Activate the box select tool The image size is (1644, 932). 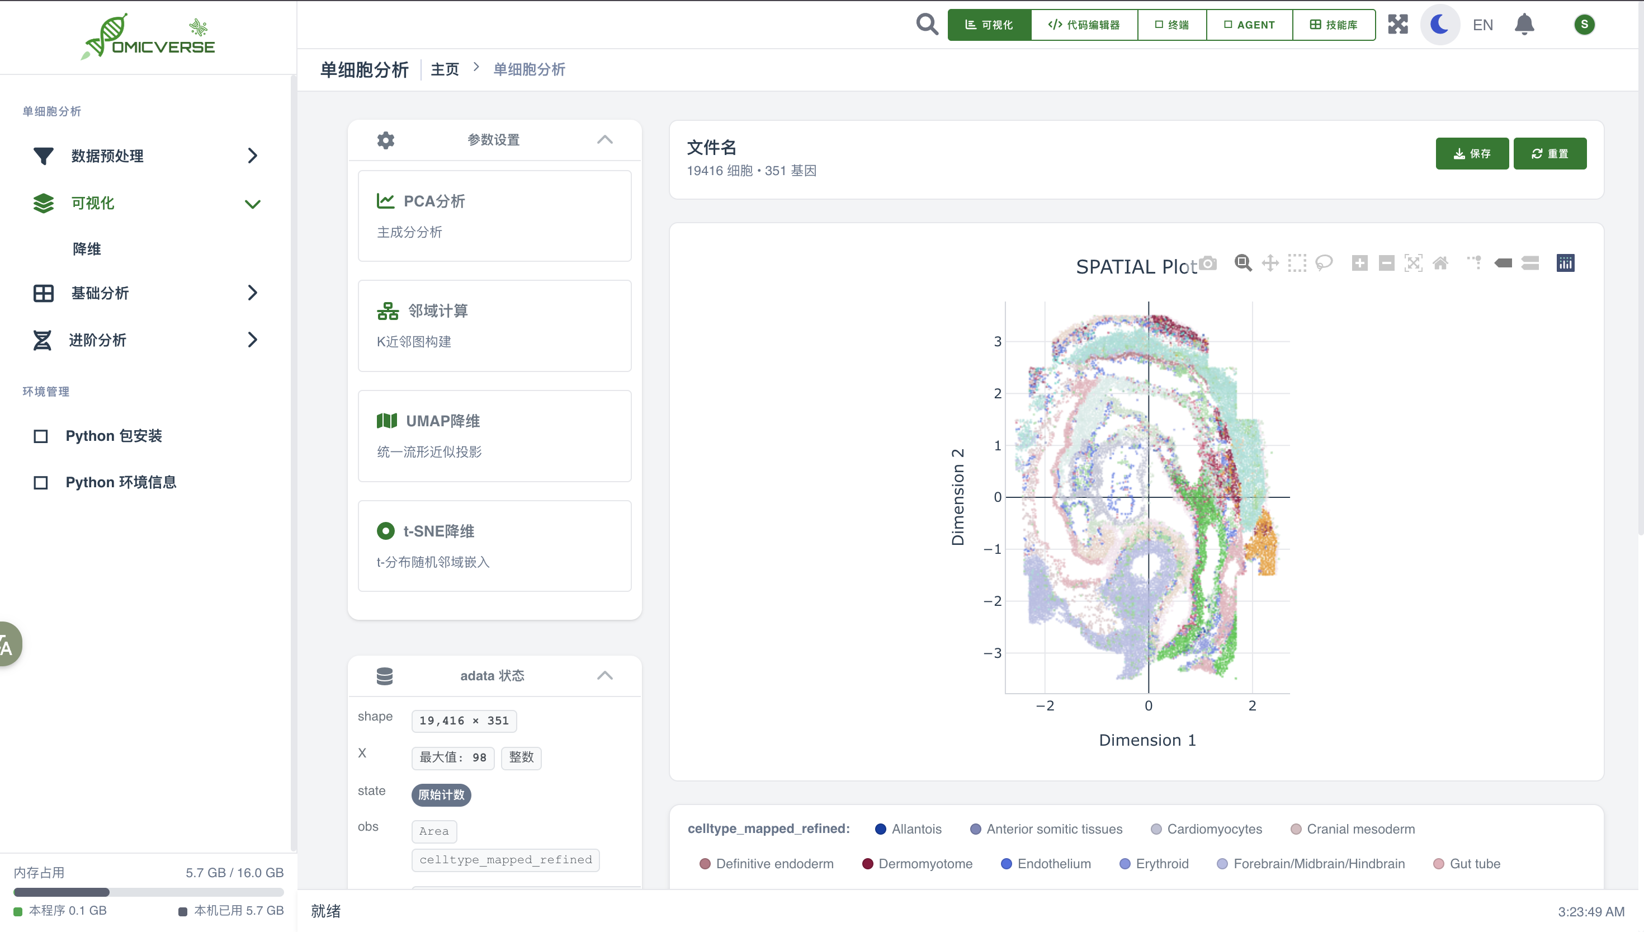point(1297,263)
